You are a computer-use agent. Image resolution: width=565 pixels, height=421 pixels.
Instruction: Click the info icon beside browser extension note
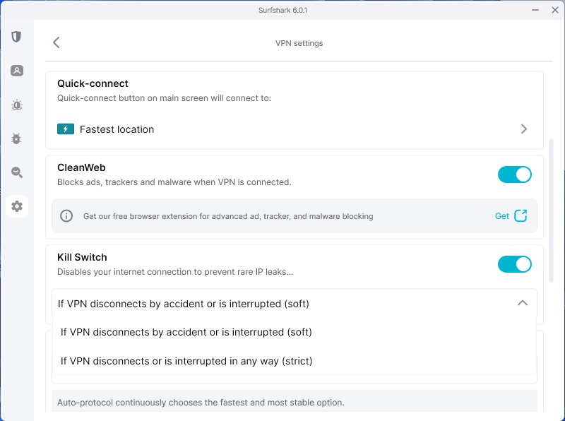[x=66, y=216]
